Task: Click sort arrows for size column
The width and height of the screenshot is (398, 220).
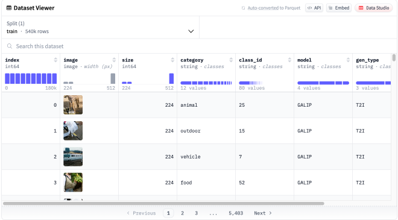Action: [172, 60]
